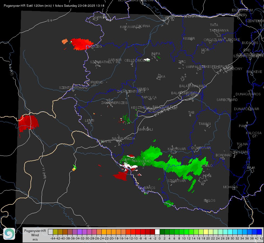Select the purple legend swatch at -34
The image size is (264, 243).
(x=80, y=232)
